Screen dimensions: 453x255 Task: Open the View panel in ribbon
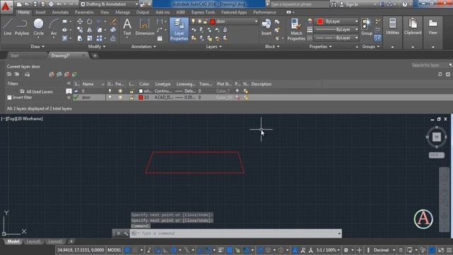(x=432, y=27)
